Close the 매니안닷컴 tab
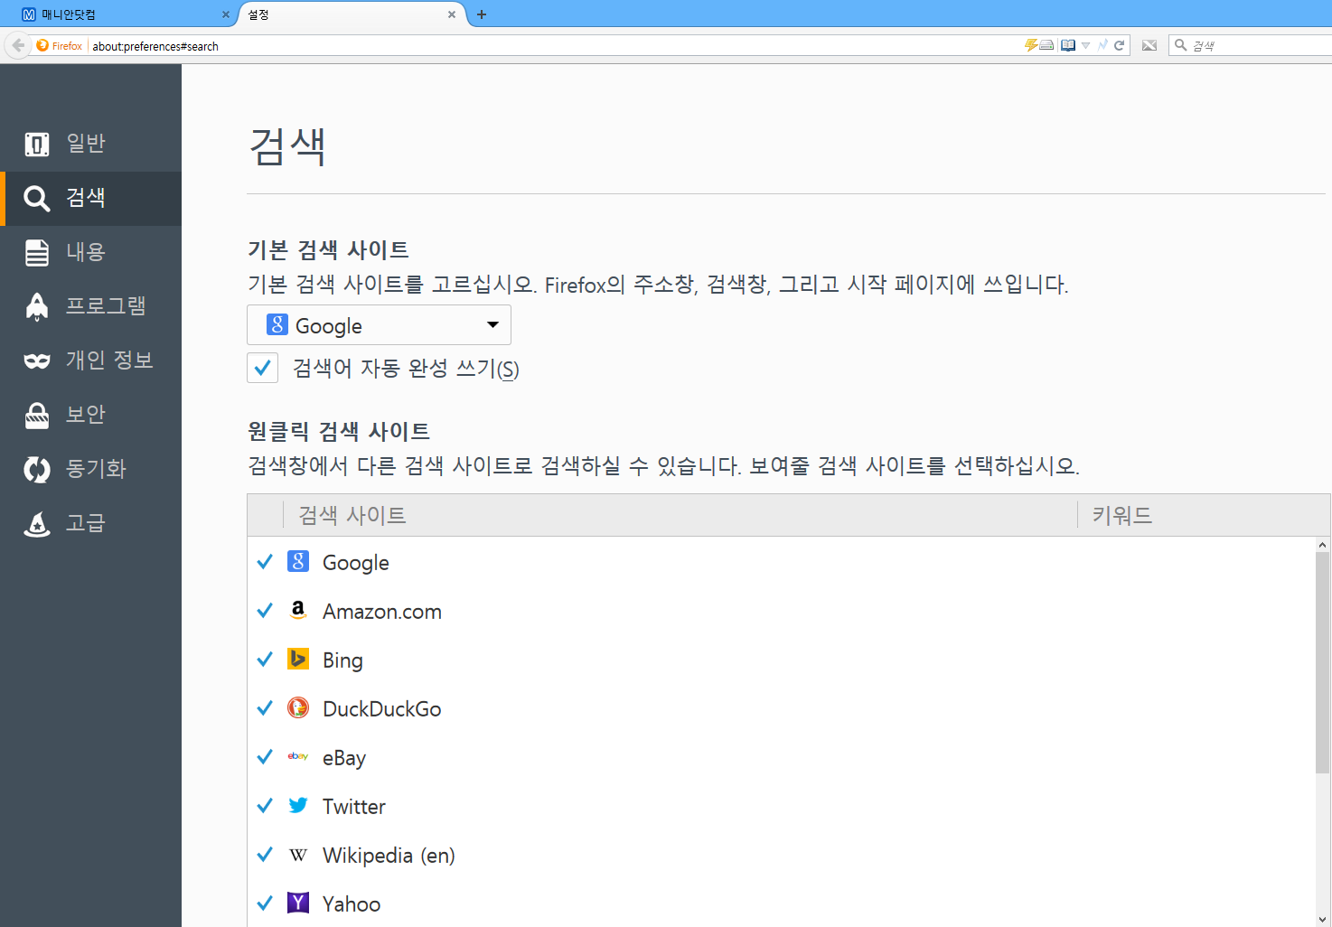 click(x=226, y=14)
